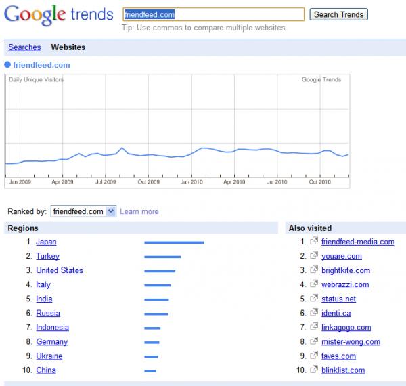Click external icon next to identi.ca
The image size is (406, 386).
tap(314, 312)
